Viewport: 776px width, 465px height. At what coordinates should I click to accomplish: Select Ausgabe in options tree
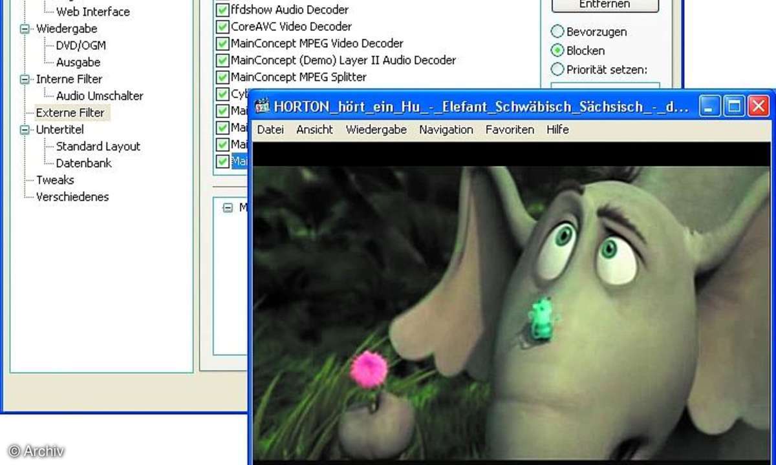[78, 62]
